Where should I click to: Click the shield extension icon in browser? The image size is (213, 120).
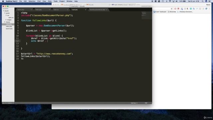pyautogui.click(x=206, y=9)
